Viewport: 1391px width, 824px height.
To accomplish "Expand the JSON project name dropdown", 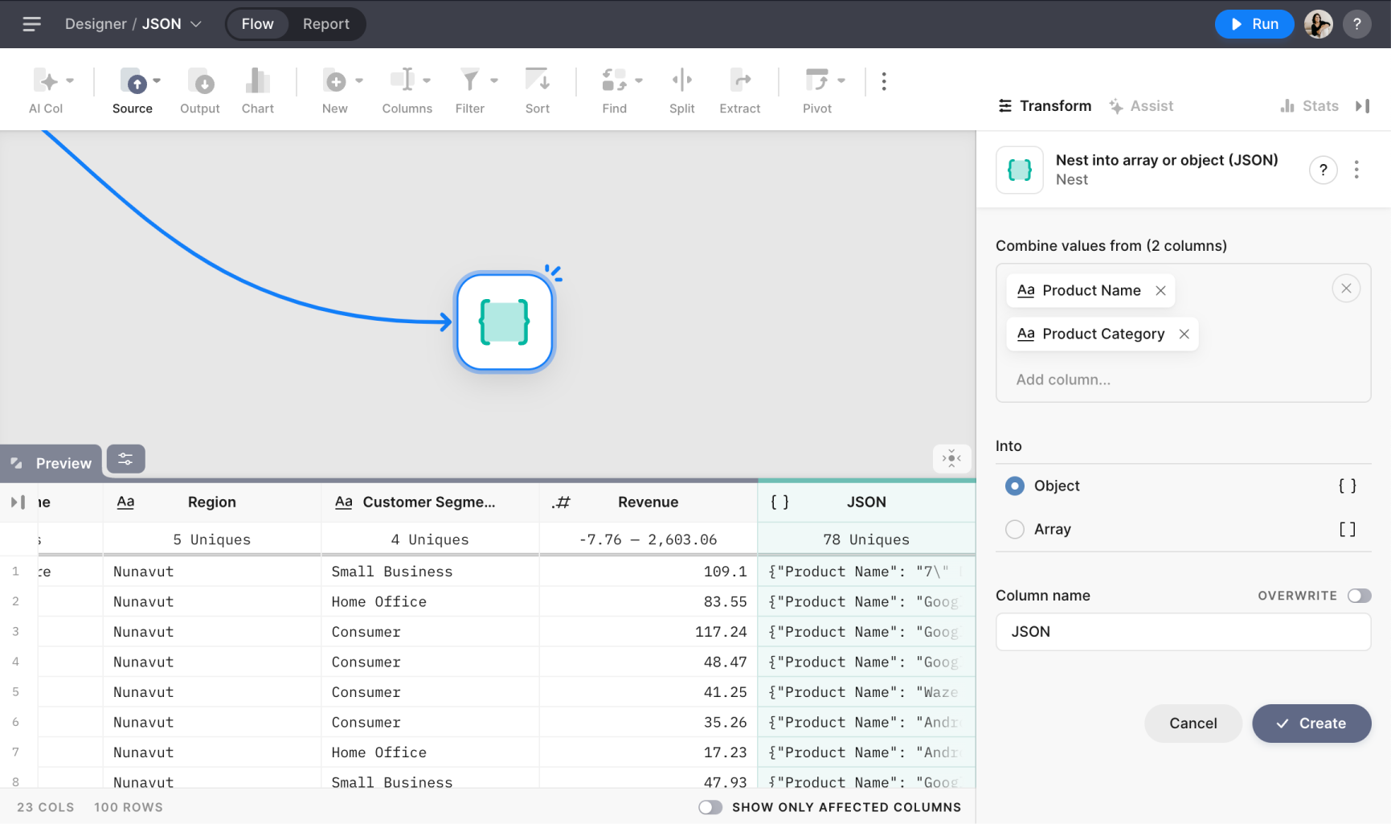I will [x=196, y=24].
